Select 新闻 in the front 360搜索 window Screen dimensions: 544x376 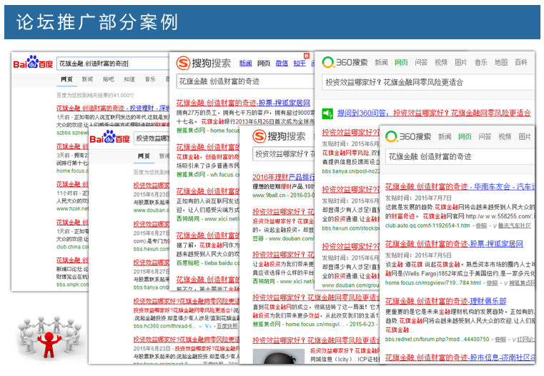(x=445, y=137)
